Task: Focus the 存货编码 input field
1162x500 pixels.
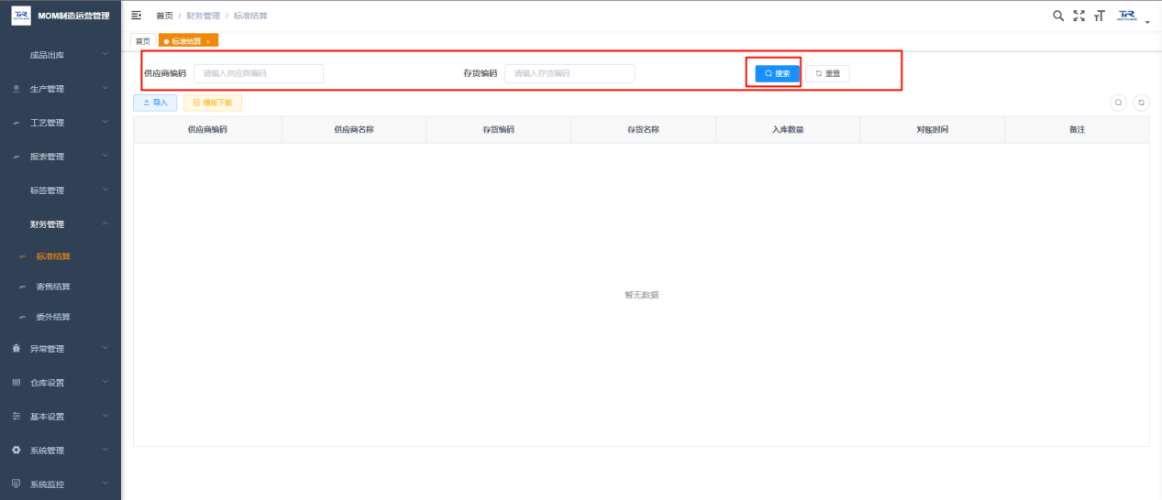Action: tap(570, 73)
